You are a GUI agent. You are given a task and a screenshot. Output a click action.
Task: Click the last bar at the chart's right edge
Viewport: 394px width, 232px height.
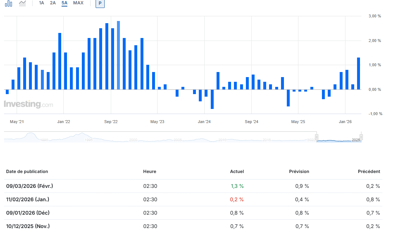[x=359, y=73]
